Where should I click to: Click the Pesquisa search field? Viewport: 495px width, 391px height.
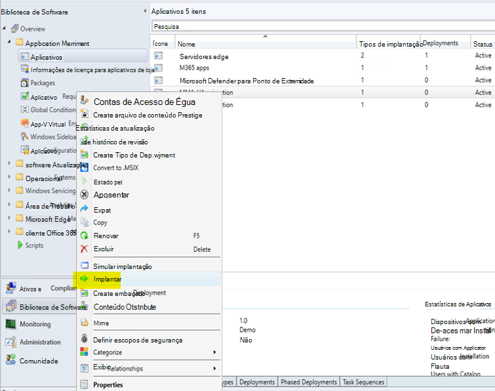click(x=323, y=26)
